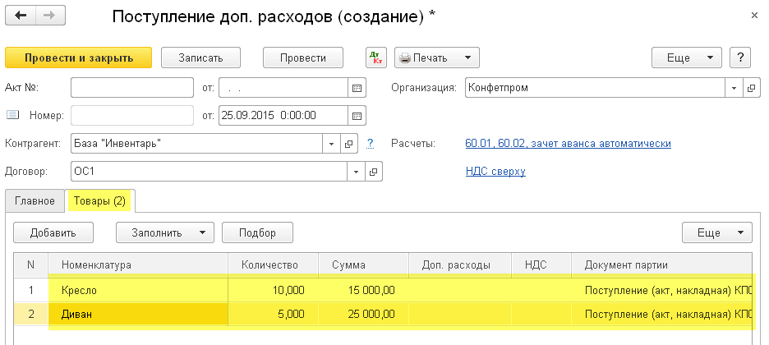Click the Акт № input field
The height and width of the screenshot is (345, 769).
tap(131, 87)
